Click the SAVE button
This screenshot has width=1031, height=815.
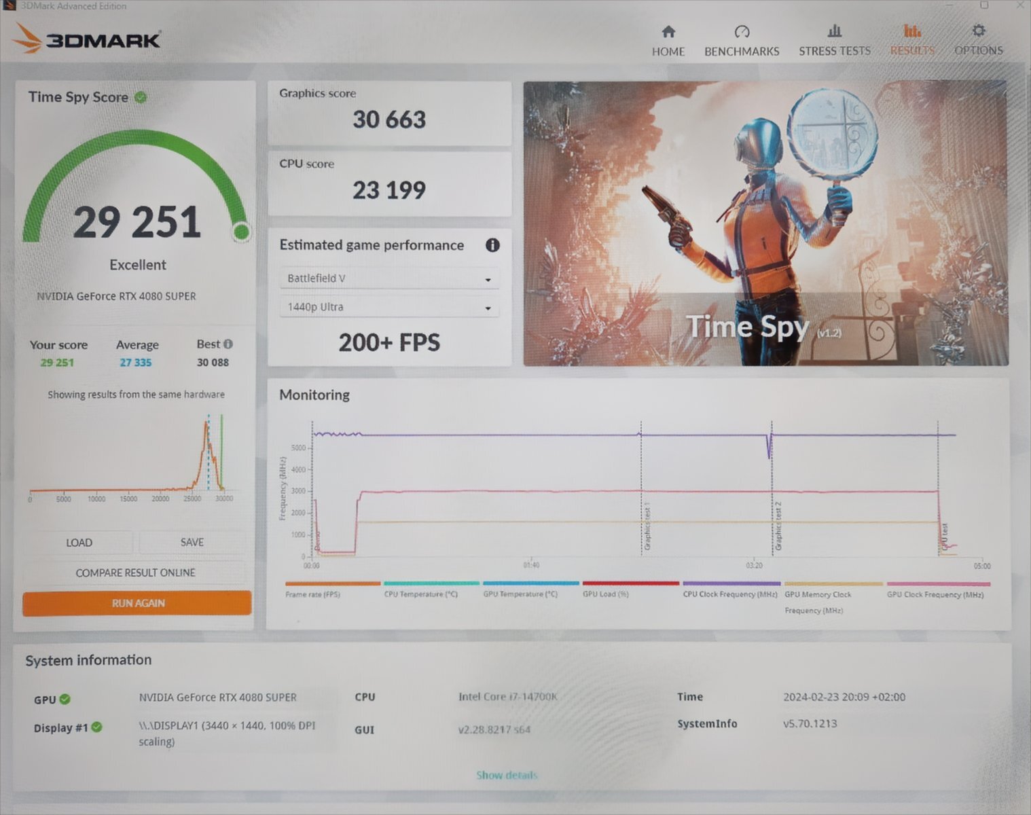(192, 542)
